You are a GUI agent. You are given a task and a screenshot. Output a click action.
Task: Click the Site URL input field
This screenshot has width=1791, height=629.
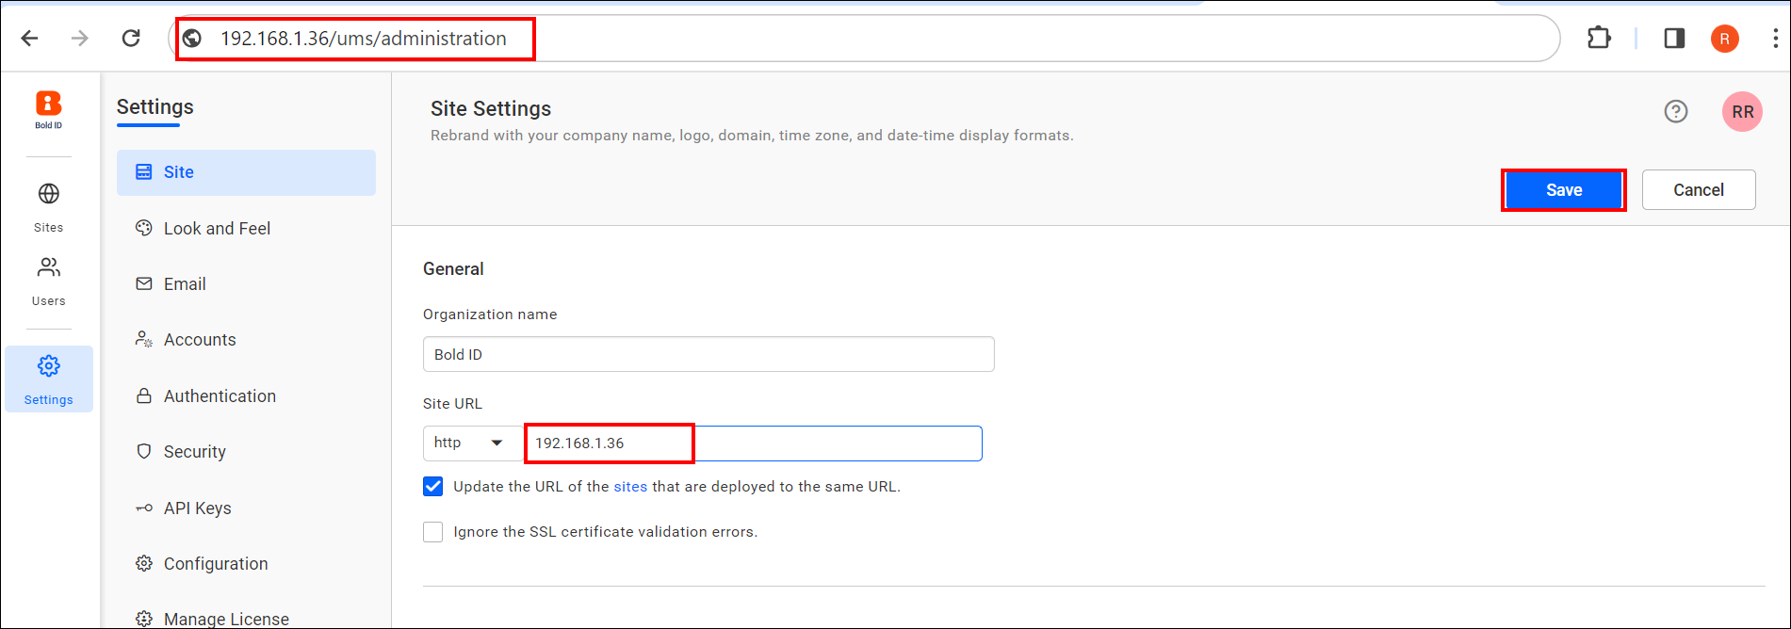click(x=753, y=444)
